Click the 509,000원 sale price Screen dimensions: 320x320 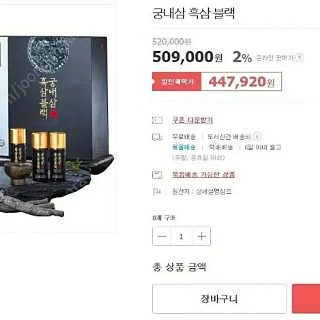pyautogui.click(x=187, y=57)
